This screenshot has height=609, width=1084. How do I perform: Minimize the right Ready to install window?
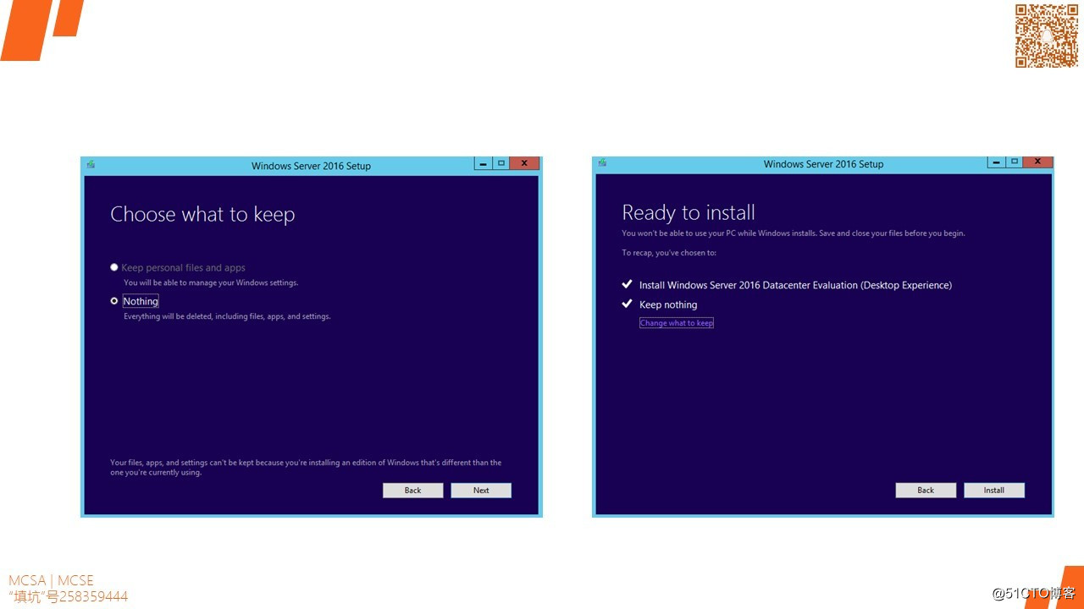click(x=996, y=162)
